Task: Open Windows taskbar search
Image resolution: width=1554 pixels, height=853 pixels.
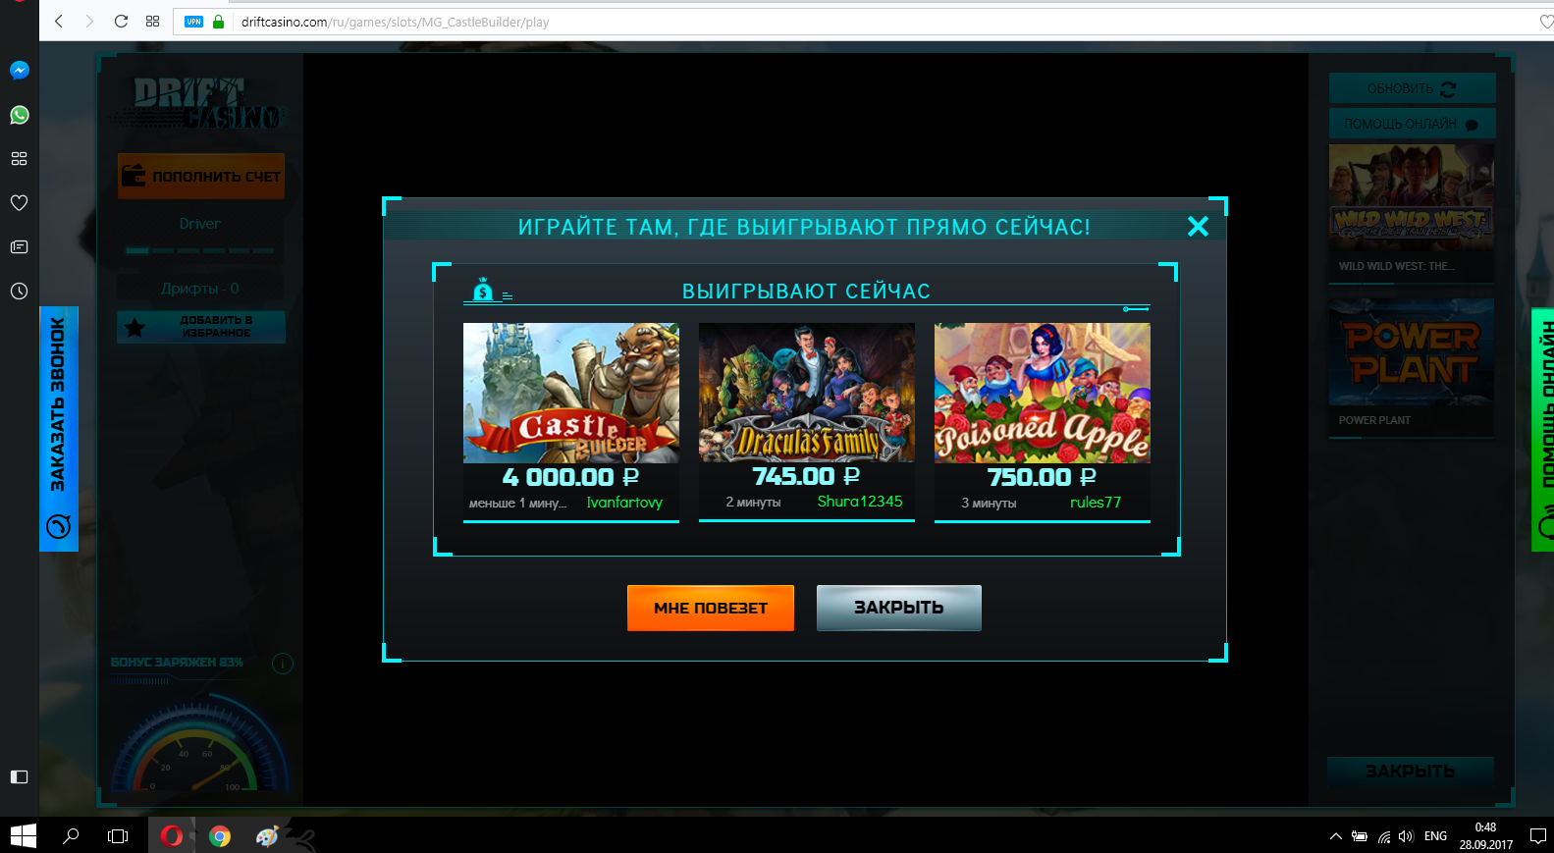Action: click(71, 835)
